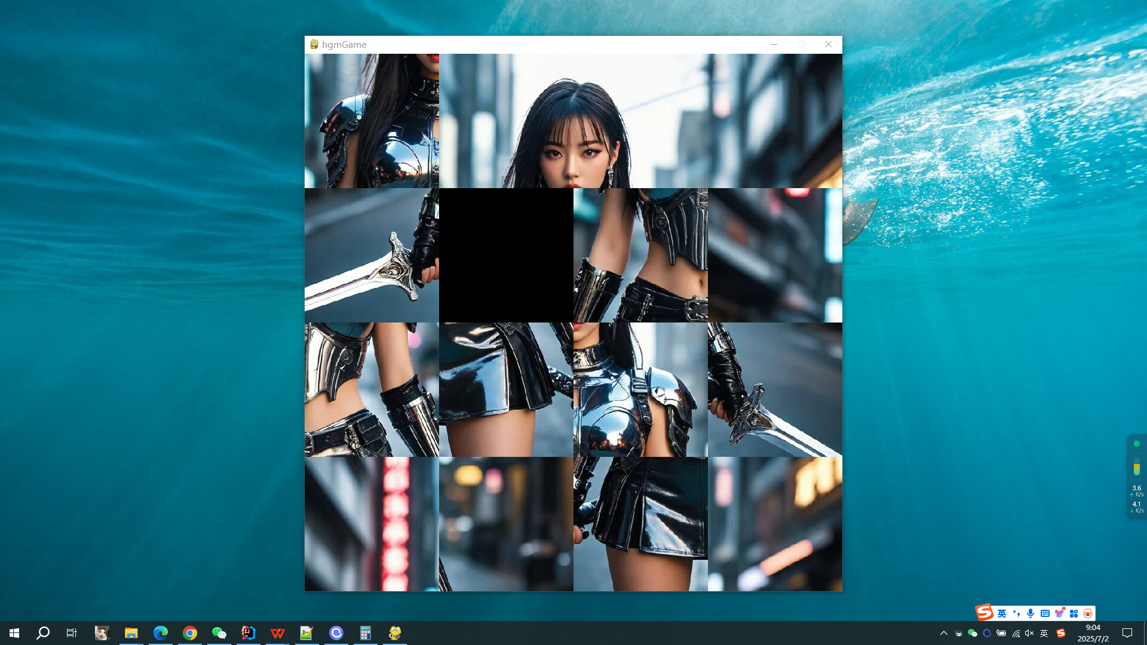This screenshot has height=645, width=1147.
Task: Open File Explorer on the taskbar
Action: coord(131,633)
